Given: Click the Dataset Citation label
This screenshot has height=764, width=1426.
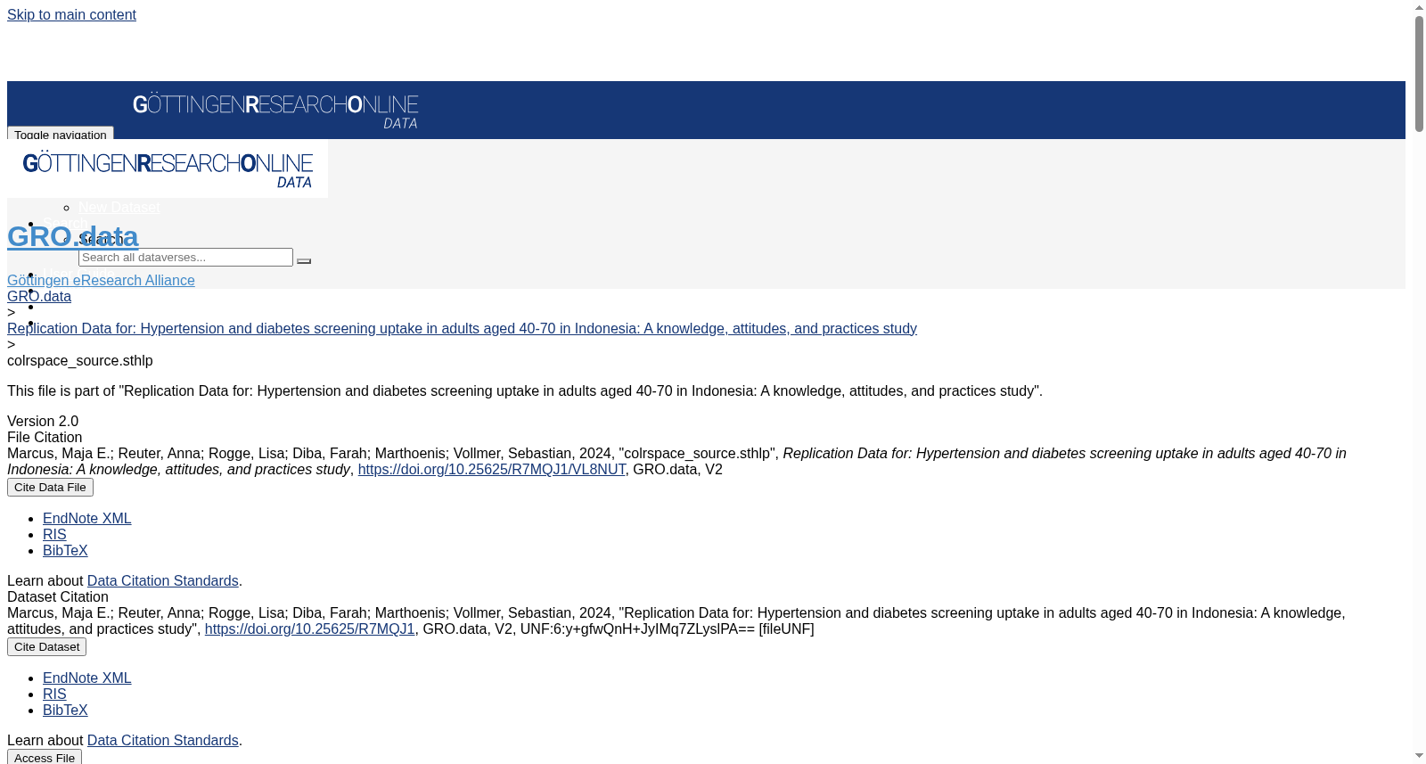Looking at the screenshot, I should click(x=58, y=597).
